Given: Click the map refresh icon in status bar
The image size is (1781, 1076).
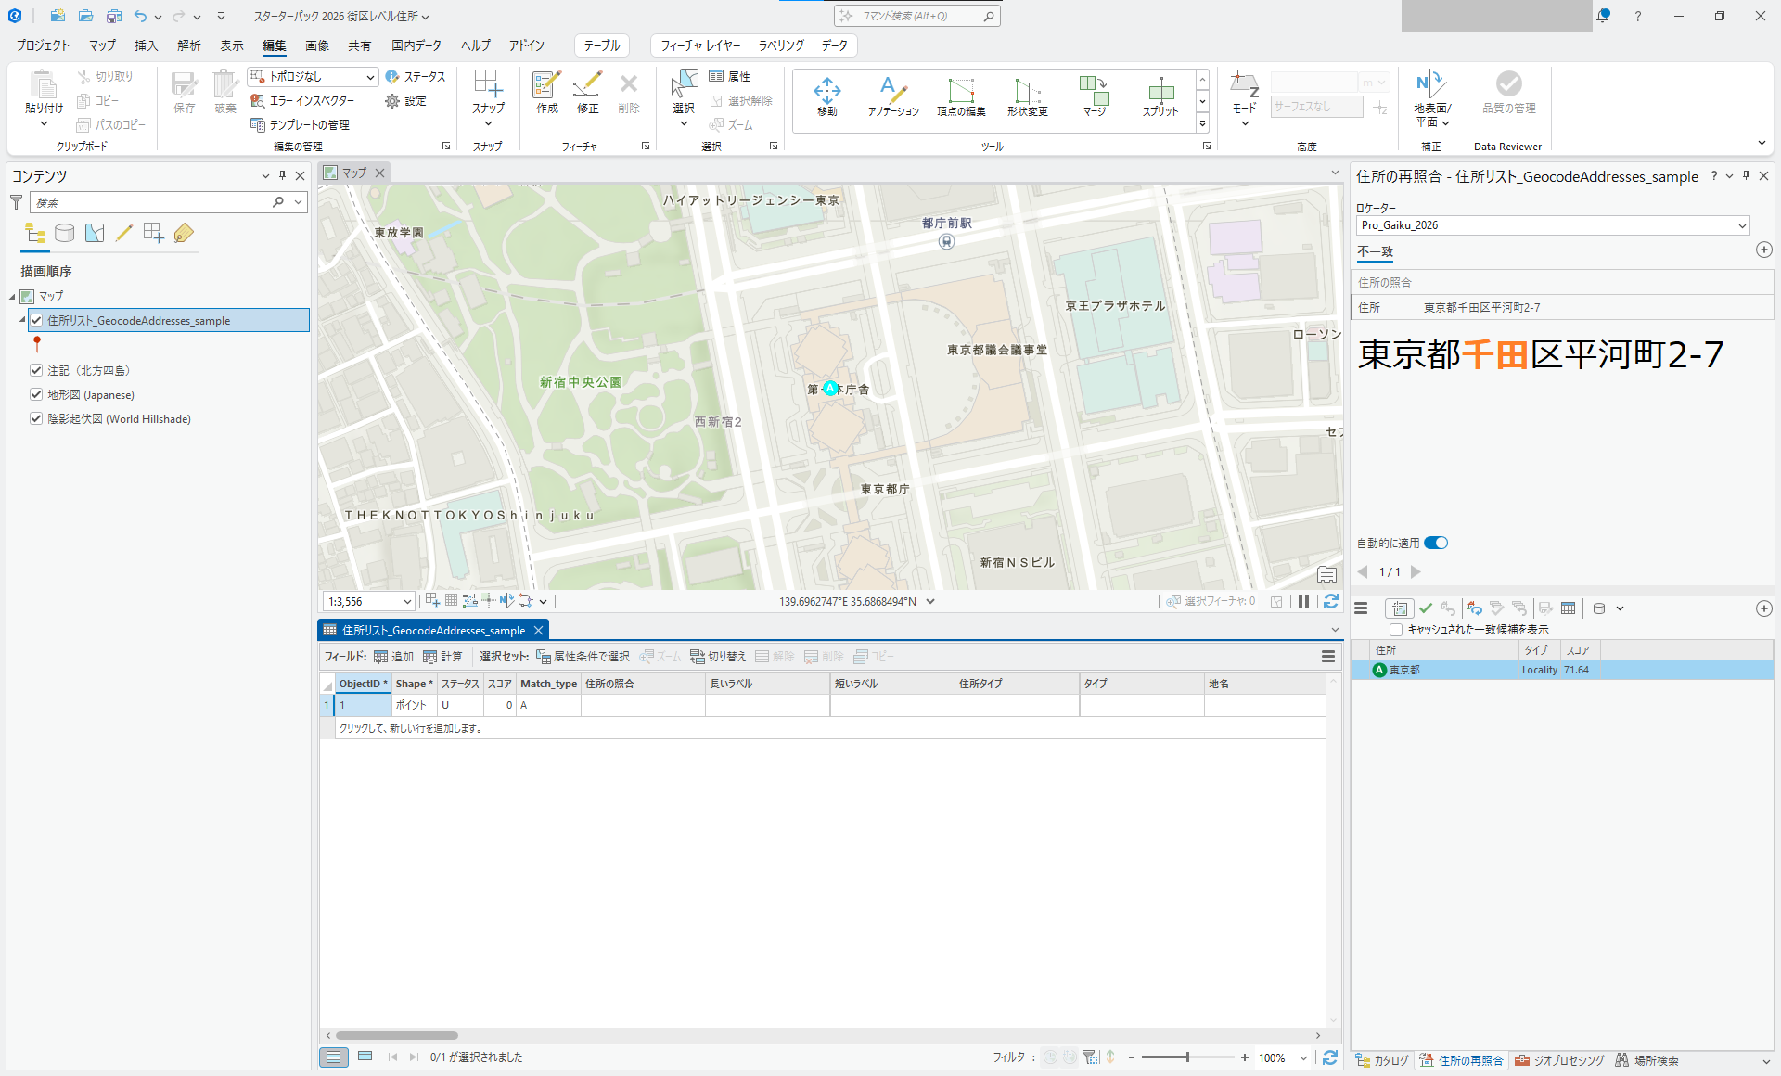Looking at the screenshot, I should [1331, 601].
